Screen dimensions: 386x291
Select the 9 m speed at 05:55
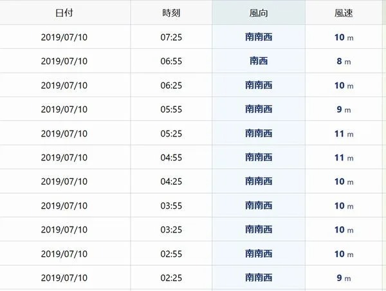click(344, 109)
